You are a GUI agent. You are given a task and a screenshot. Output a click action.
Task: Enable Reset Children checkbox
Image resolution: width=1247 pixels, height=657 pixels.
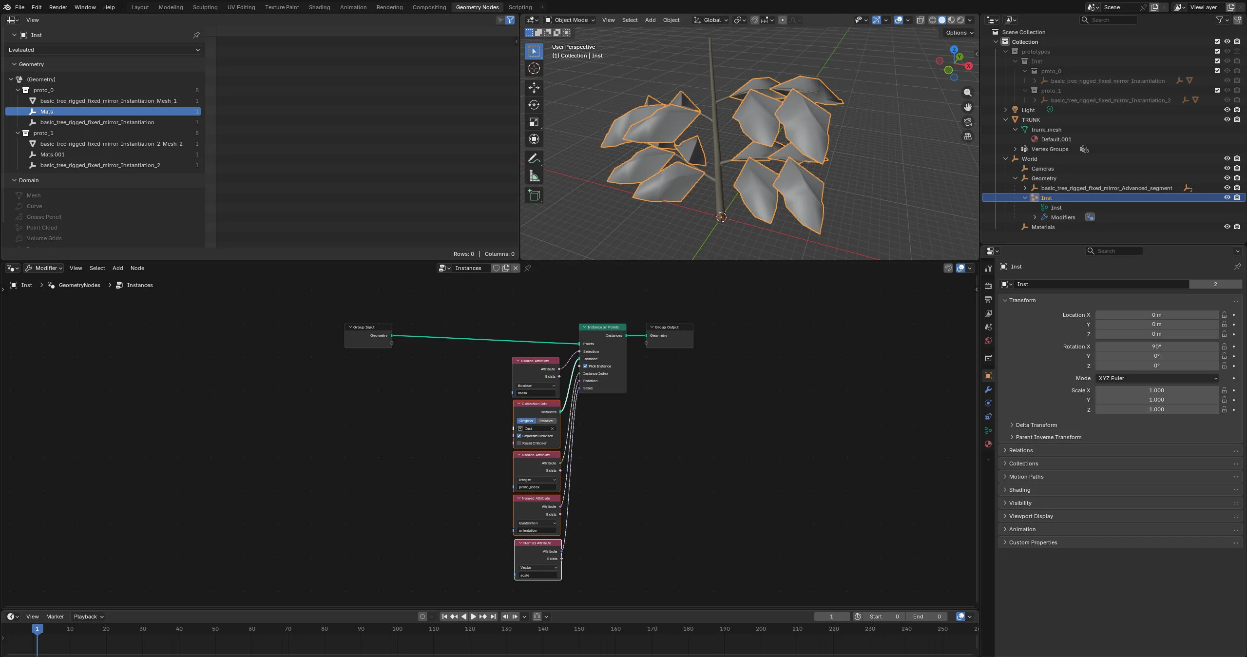[x=519, y=443]
